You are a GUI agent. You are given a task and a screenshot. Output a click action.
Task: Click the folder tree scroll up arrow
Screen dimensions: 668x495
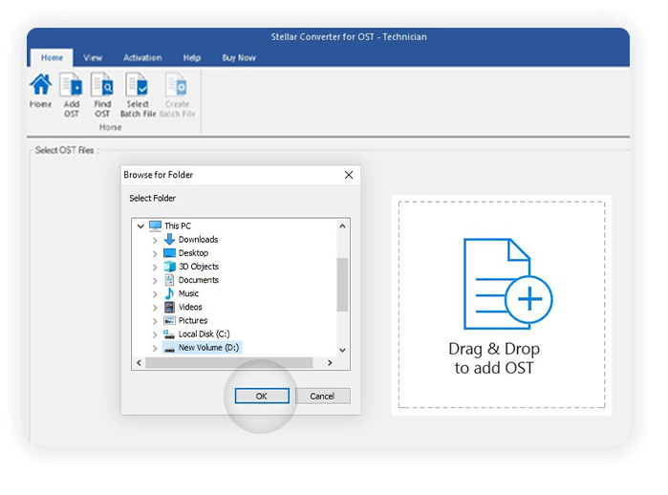pyautogui.click(x=342, y=226)
